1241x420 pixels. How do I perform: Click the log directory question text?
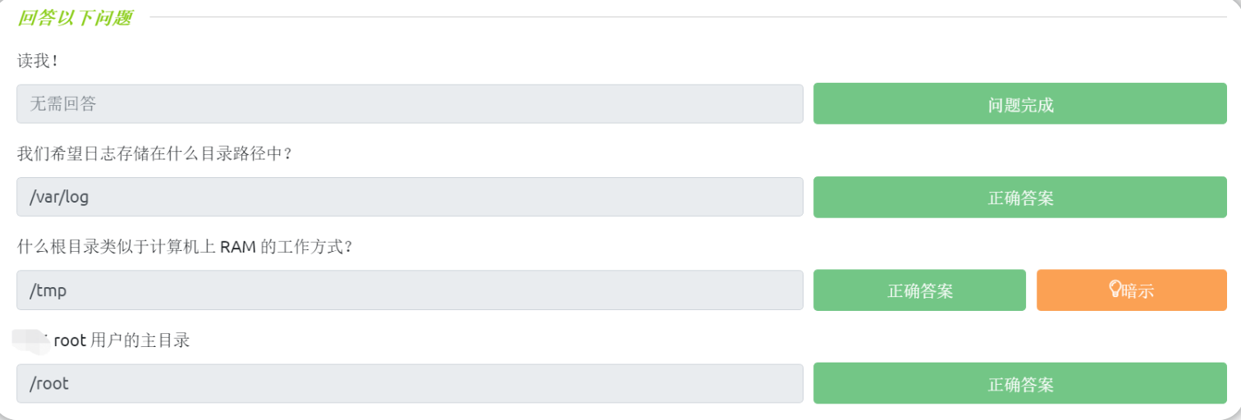click(x=155, y=153)
